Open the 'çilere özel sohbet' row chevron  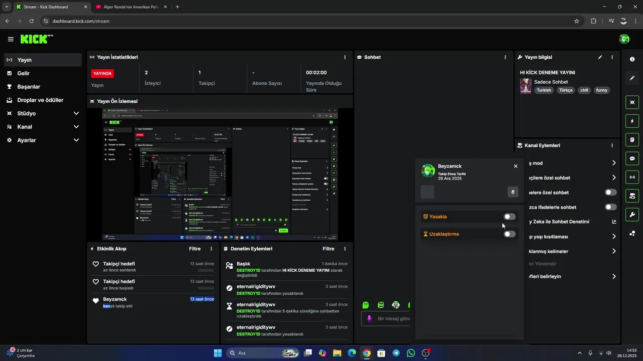[x=614, y=177]
